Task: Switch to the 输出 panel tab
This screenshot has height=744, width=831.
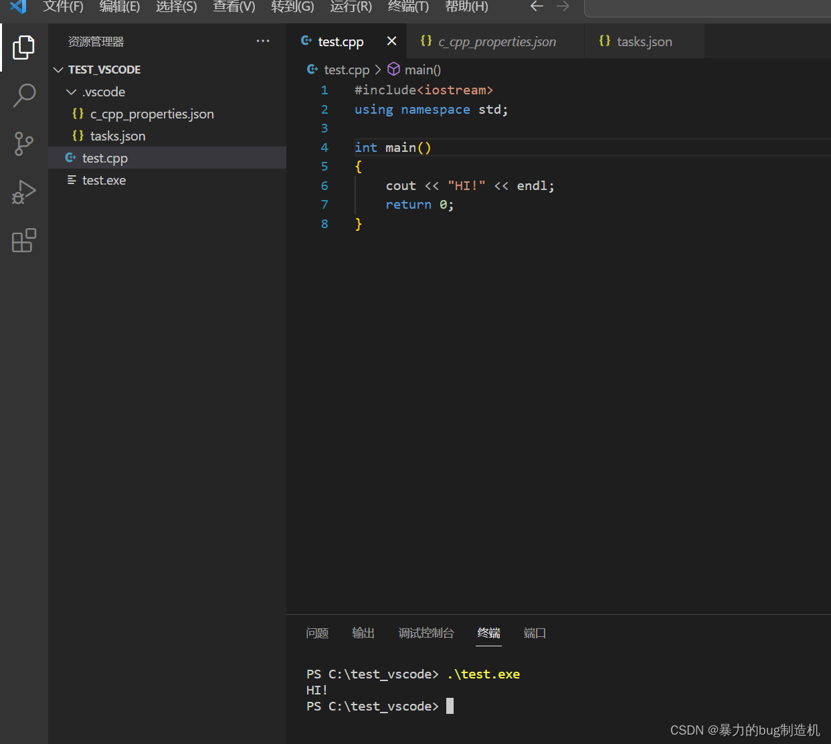Action: coord(363,633)
